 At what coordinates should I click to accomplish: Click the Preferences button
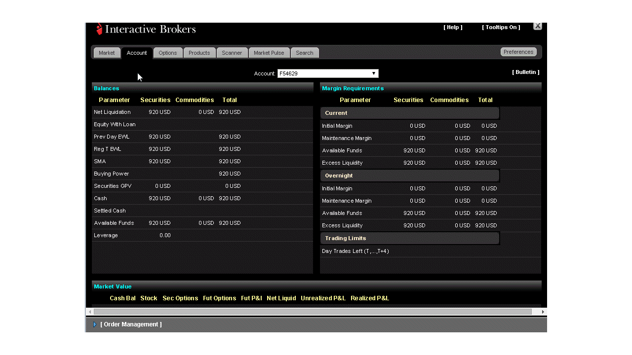coord(518,52)
